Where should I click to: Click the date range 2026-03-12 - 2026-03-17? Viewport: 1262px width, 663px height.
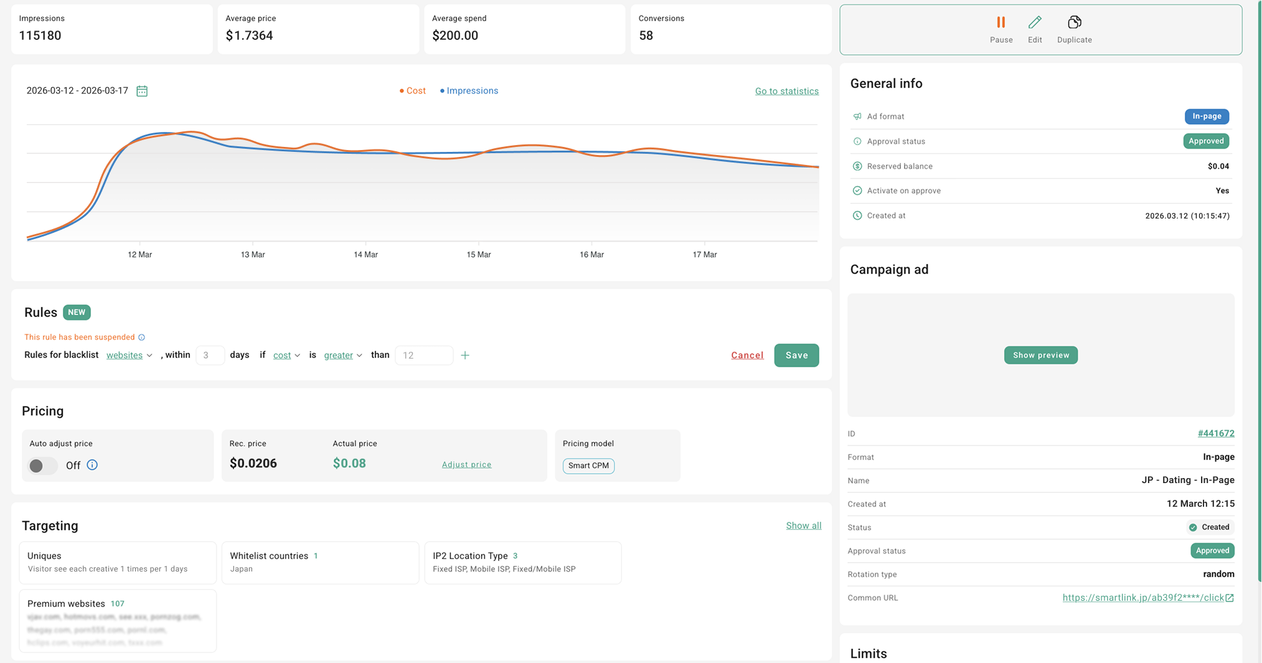(77, 91)
